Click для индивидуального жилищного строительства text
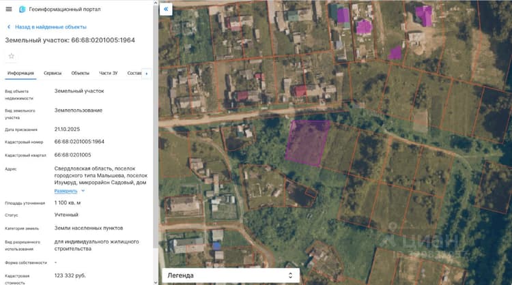512x285 pixels. pos(97,245)
